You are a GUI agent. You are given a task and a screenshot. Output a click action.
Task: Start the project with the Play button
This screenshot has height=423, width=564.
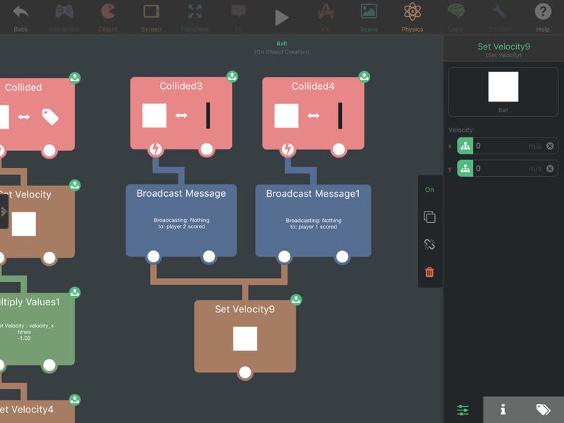pos(281,17)
